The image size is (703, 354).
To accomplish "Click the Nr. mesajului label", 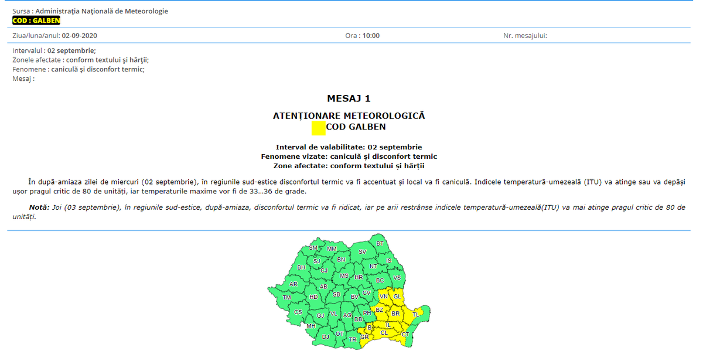I will coord(525,35).
